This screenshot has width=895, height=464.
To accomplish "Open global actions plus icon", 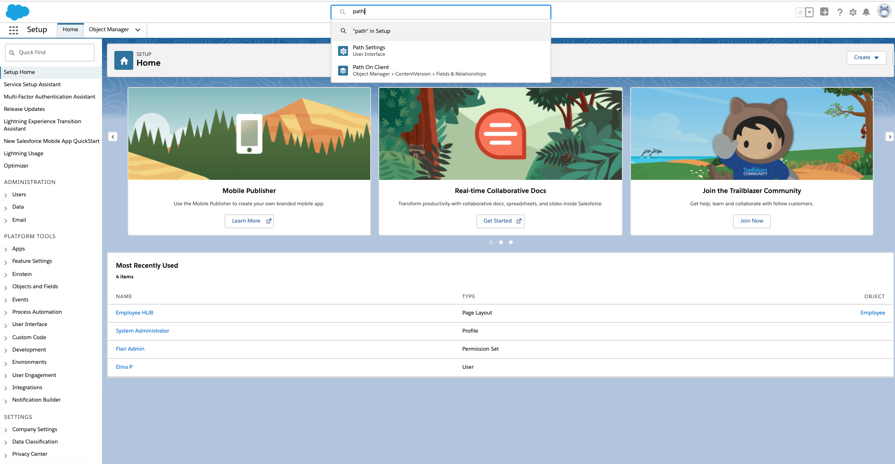I will coord(824,12).
